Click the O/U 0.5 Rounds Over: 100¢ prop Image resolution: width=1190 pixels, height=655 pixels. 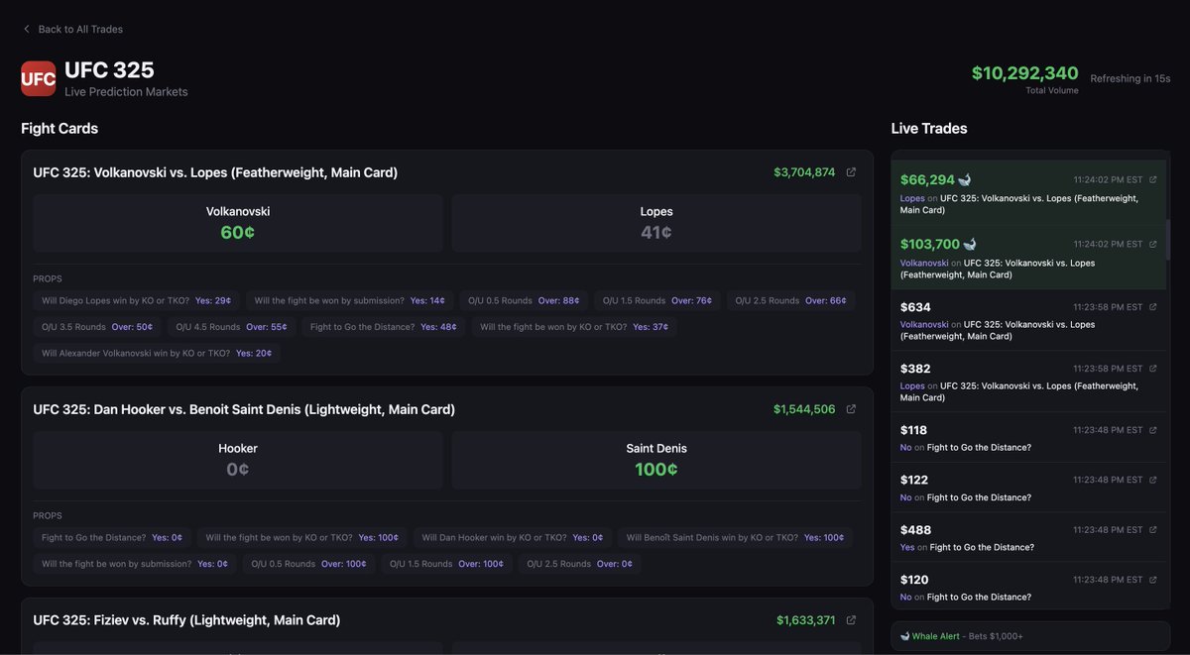coord(308,564)
